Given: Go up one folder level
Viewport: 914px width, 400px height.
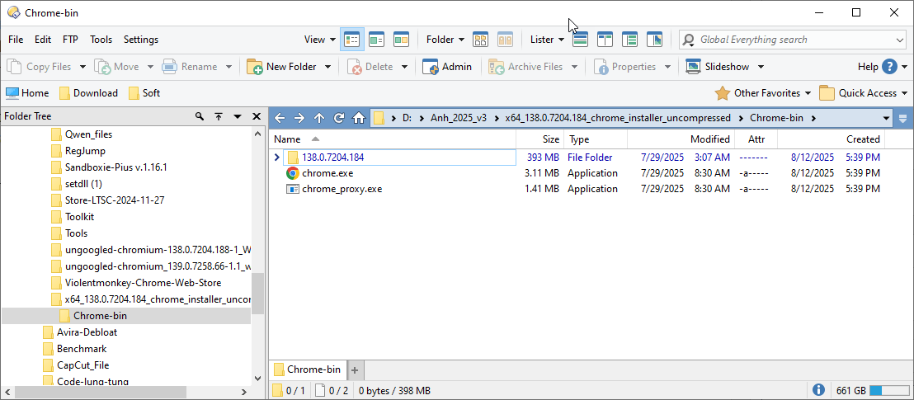Looking at the screenshot, I should pyautogui.click(x=319, y=118).
